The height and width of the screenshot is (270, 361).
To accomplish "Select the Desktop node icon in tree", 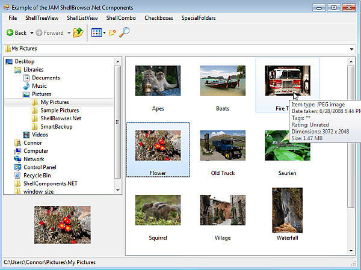I will tap(9, 61).
